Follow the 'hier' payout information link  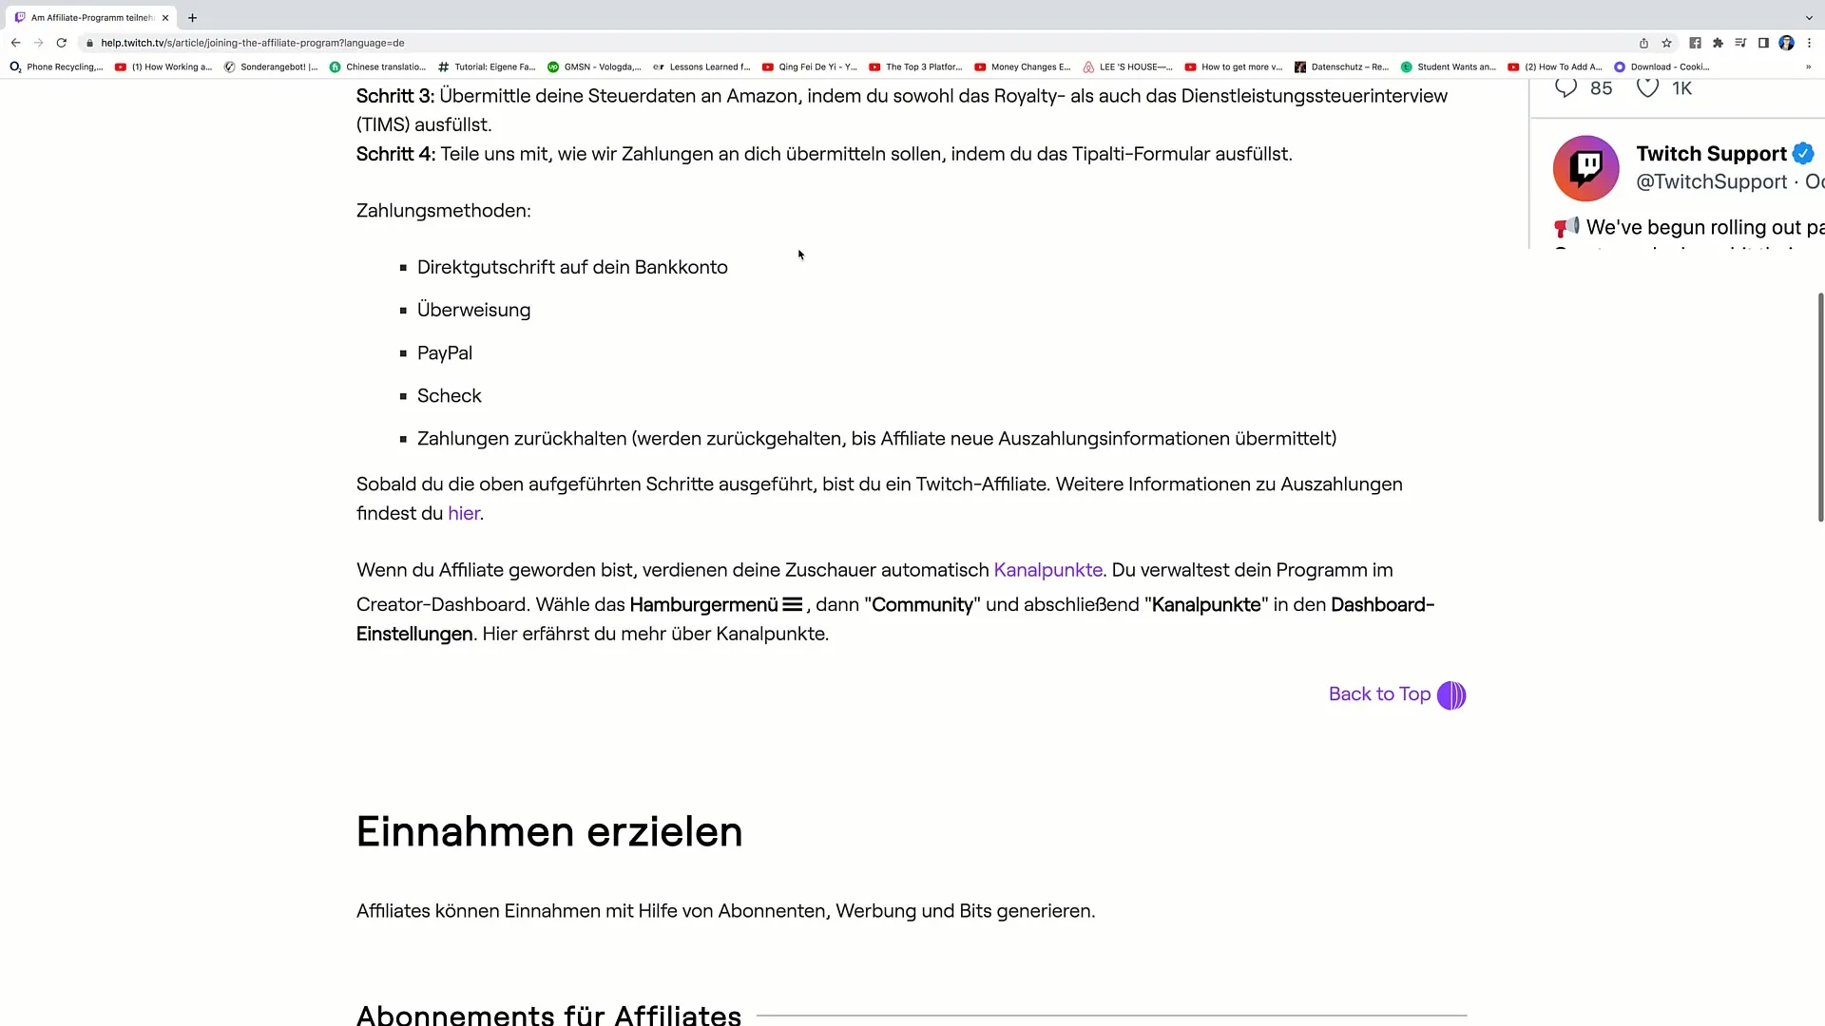[464, 513]
